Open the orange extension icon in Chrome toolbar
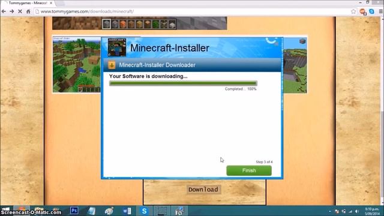Viewport: 384px width, 216px height. [362, 11]
